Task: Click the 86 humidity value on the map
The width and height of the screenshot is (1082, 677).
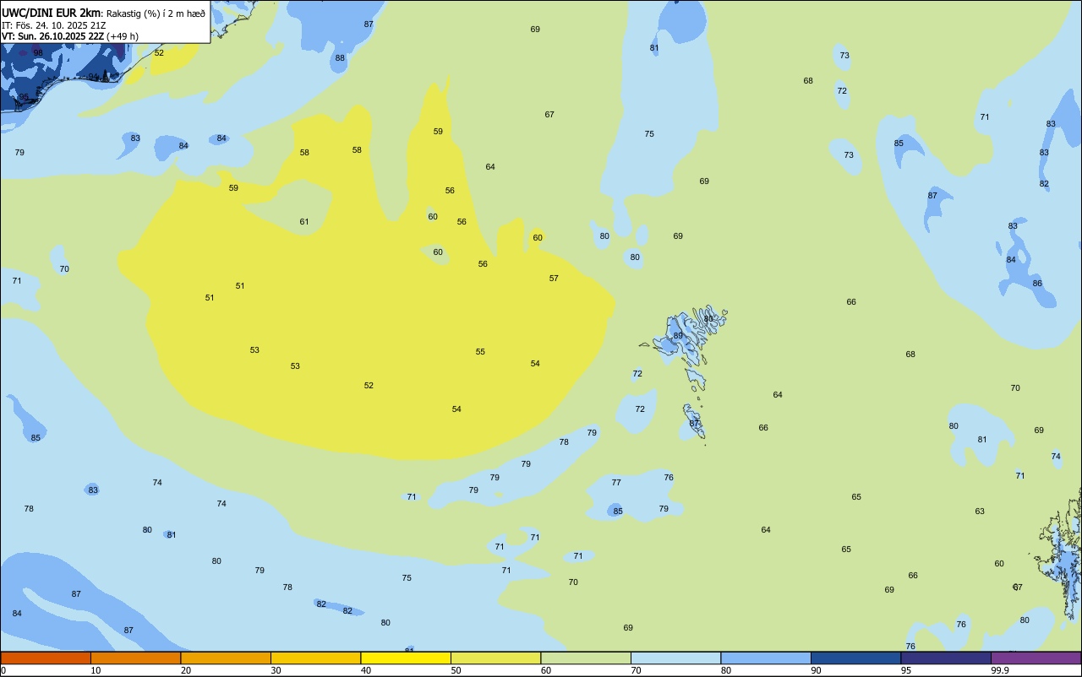Action: click(1037, 284)
